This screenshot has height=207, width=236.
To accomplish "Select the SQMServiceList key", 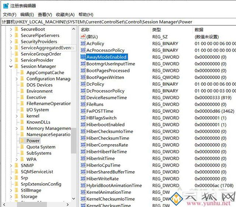I will [37, 172].
